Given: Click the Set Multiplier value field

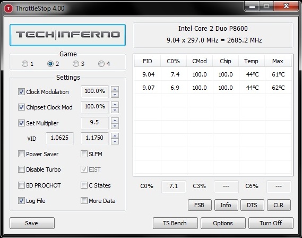Looking at the screenshot, I should pos(94,123).
